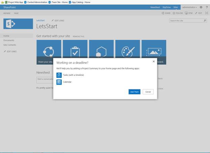Click the Sync ribbon action
This screenshot has height=153, width=210.
(188, 13)
